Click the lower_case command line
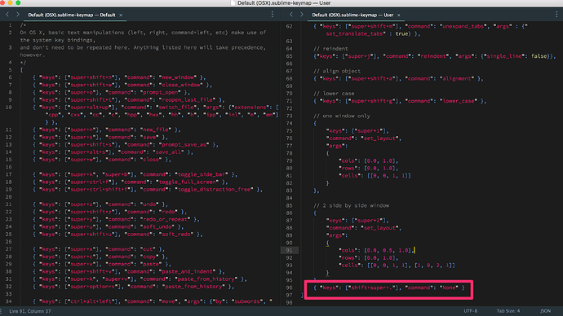Screen dimensions: 563x316 tap(400, 101)
